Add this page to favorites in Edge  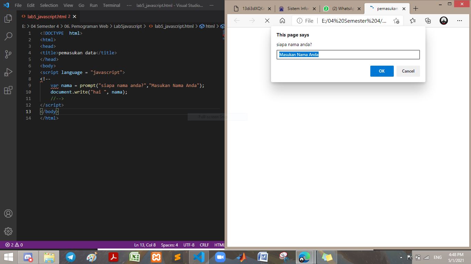(397, 21)
